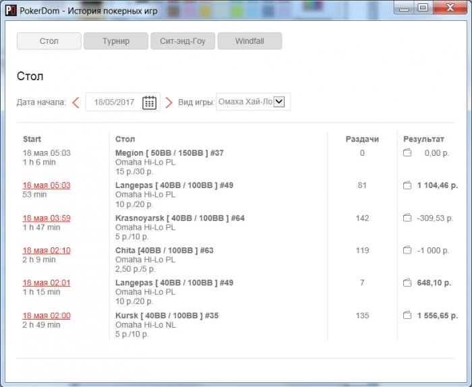Open session link 18 мая 03:59
472x387 pixels.
tap(47, 218)
